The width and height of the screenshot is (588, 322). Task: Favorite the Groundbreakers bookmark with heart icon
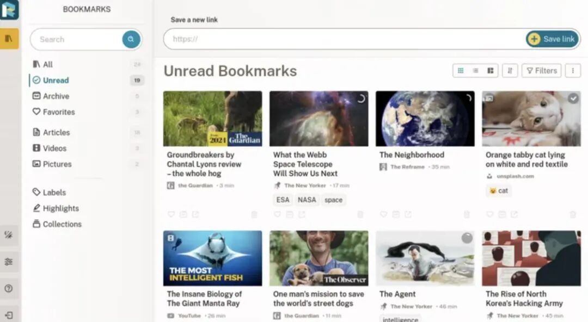pyautogui.click(x=171, y=214)
